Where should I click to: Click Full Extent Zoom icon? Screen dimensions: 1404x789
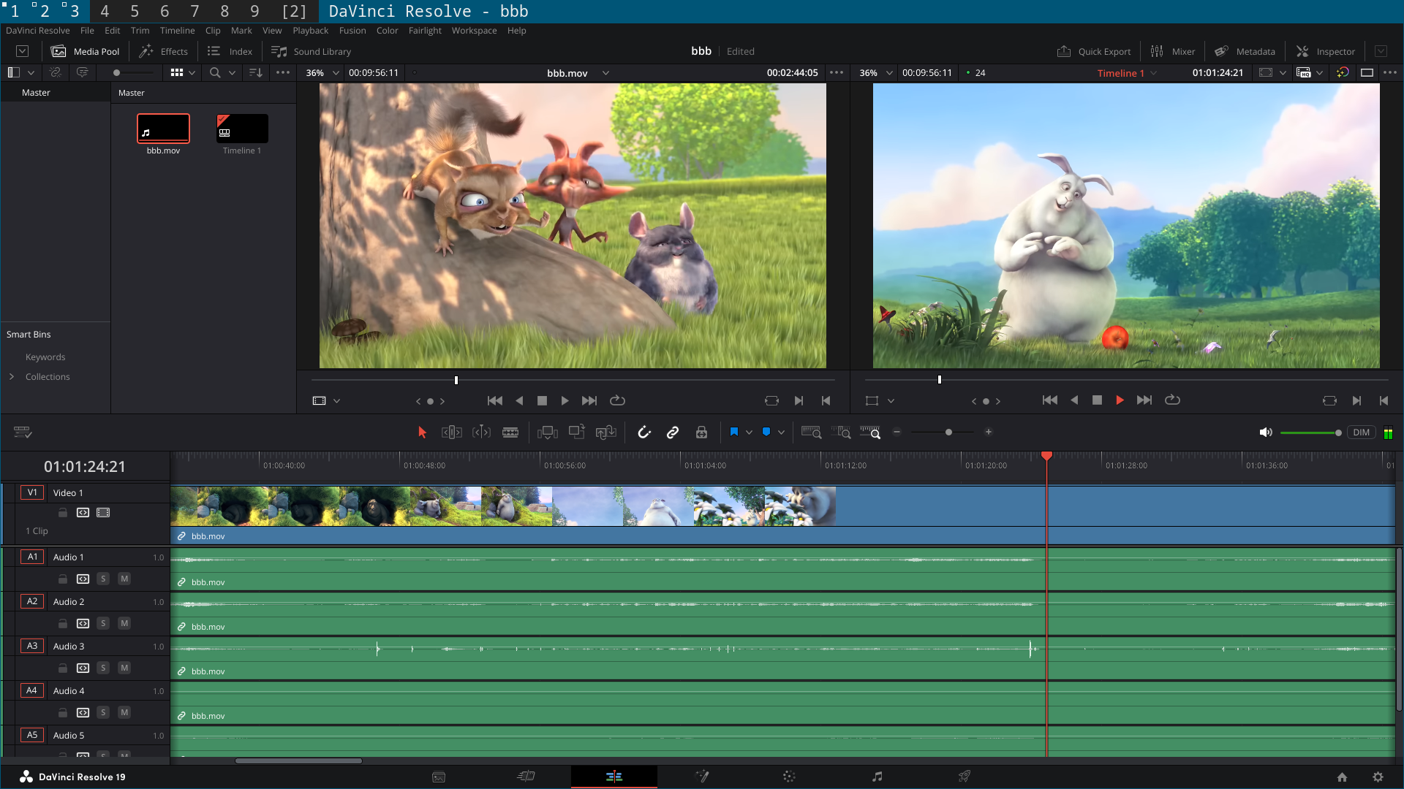[811, 432]
